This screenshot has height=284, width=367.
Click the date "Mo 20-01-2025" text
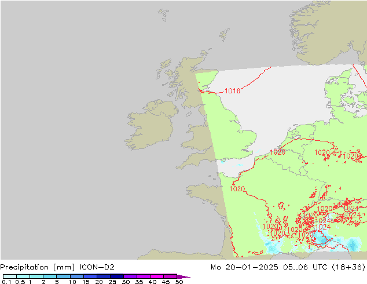coord(244,267)
